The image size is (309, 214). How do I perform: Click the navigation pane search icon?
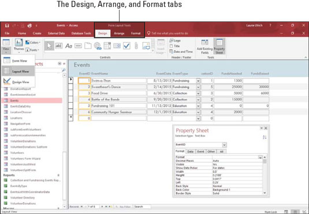pos(64,70)
